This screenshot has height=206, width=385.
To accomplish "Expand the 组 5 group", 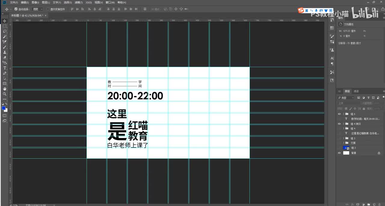I will click(x=343, y=114).
